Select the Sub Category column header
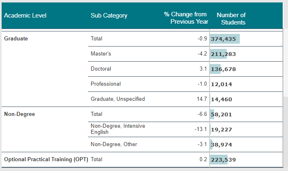The image size is (288, 171). (109, 16)
